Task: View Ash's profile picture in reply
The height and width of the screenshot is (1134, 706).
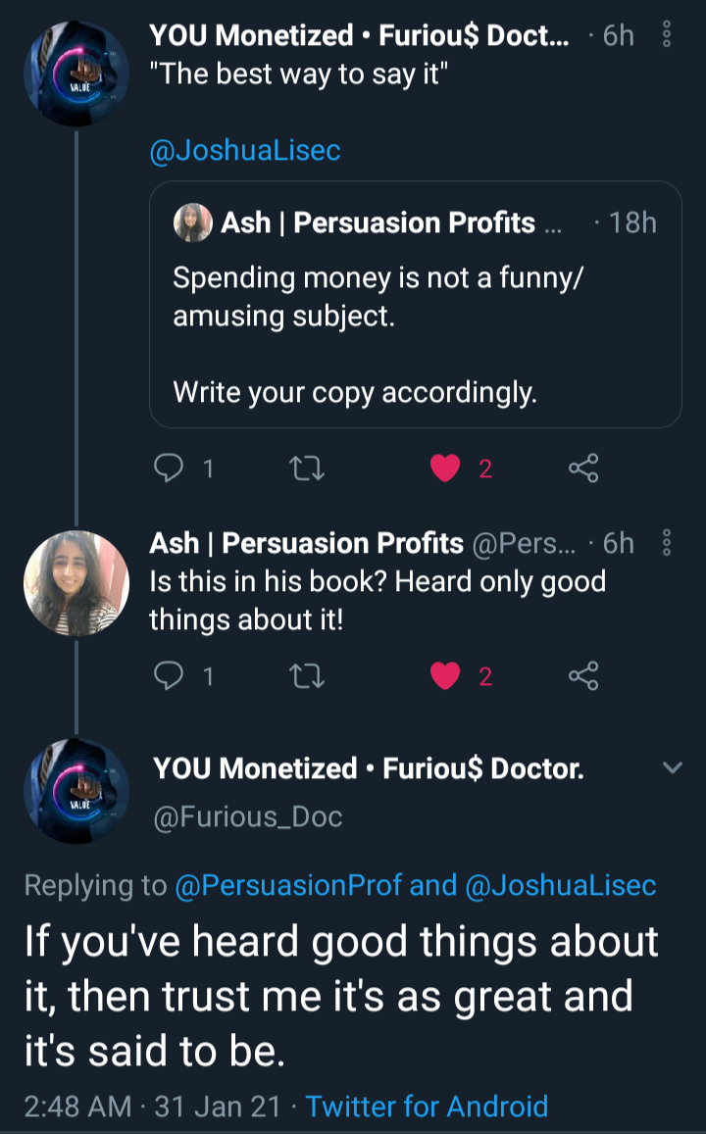Action: coord(76,584)
